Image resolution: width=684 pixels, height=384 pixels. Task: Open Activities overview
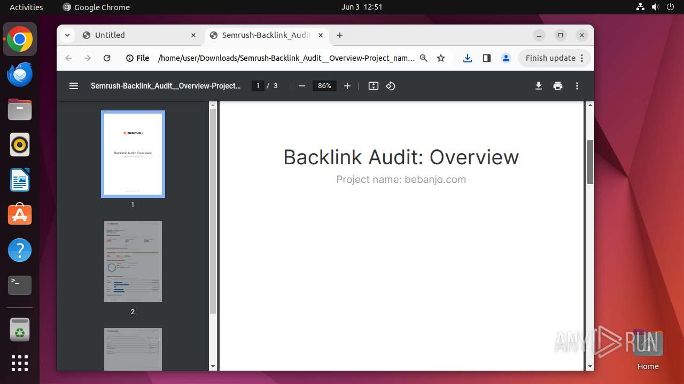point(26,7)
